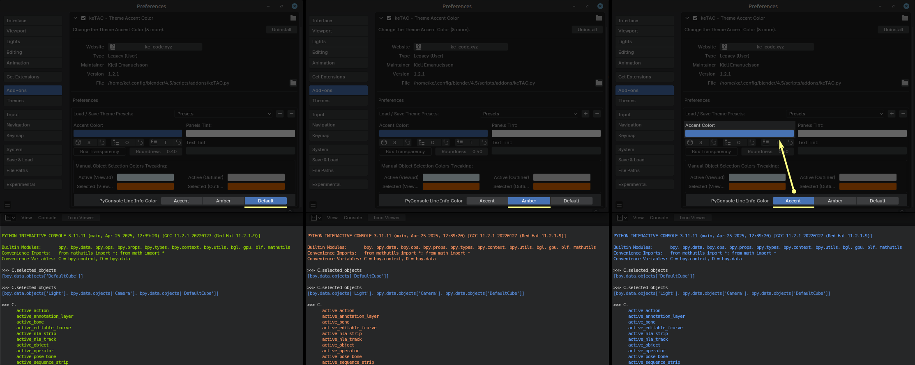
Task: Select Accent line info color in the leftmost window
Action: 181,201
